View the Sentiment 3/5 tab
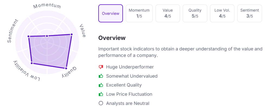The height and width of the screenshot is (110, 270). click(x=250, y=13)
